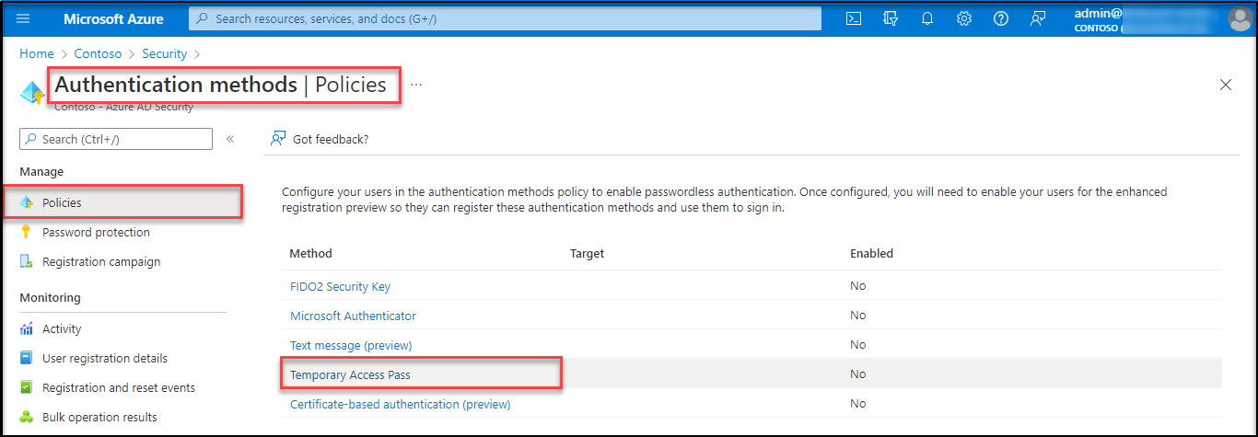Click the admin account avatar

point(1240,18)
